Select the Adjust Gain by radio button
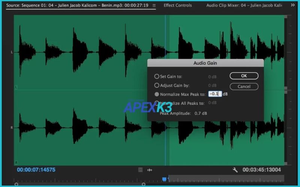The image size is (300, 187). pos(157,85)
